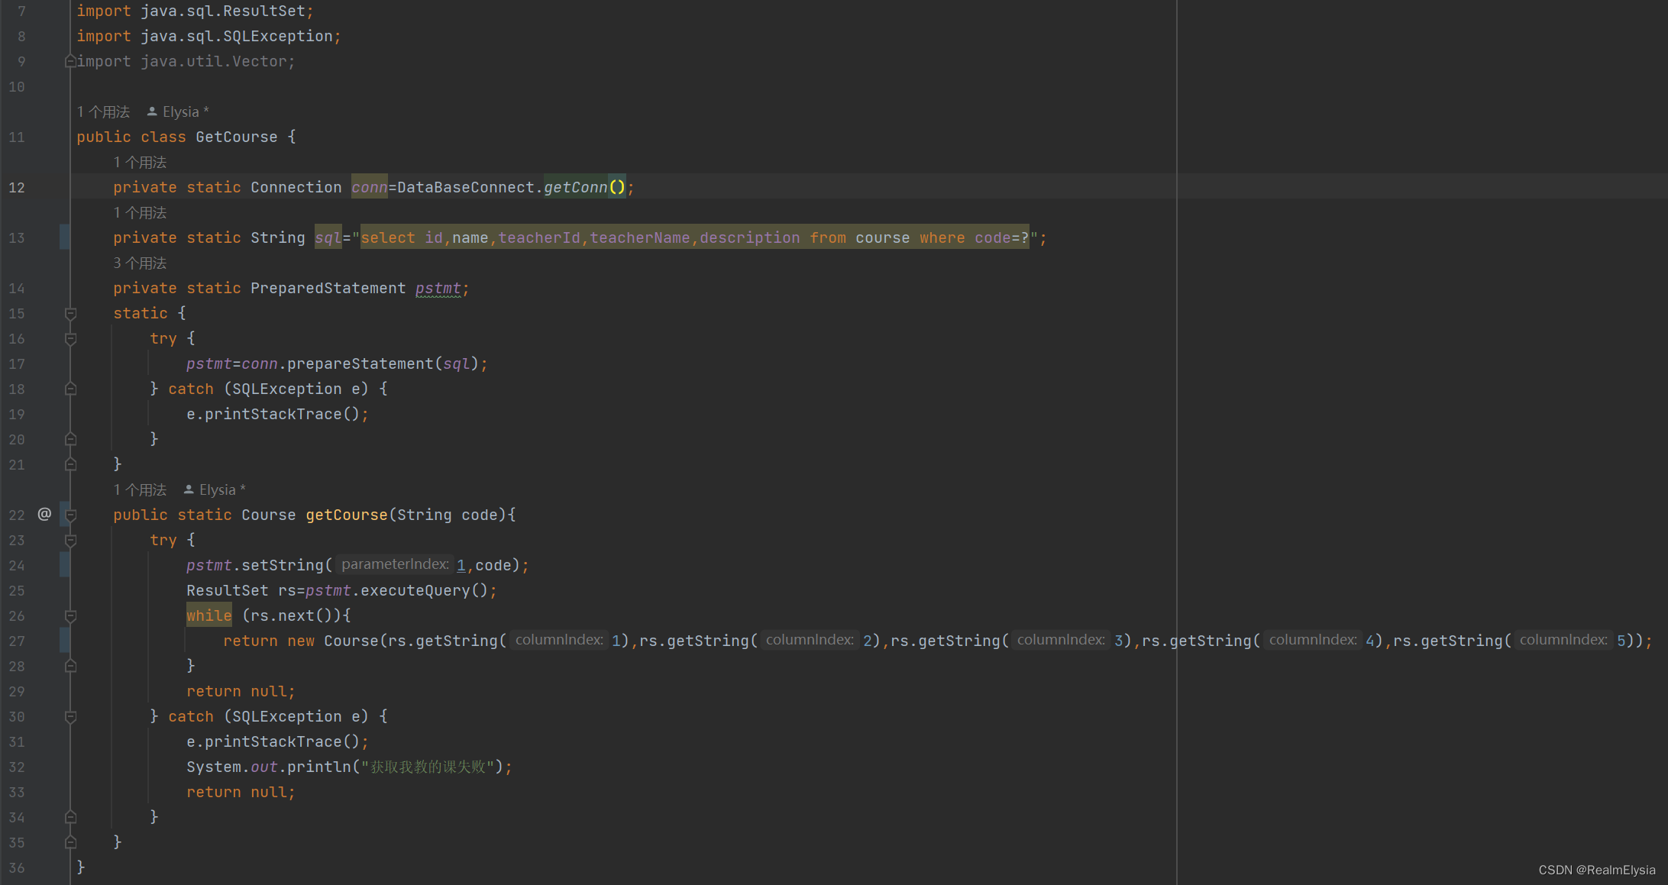Click fold end marker on line 35
The image size is (1668, 885).
(x=70, y=842)
